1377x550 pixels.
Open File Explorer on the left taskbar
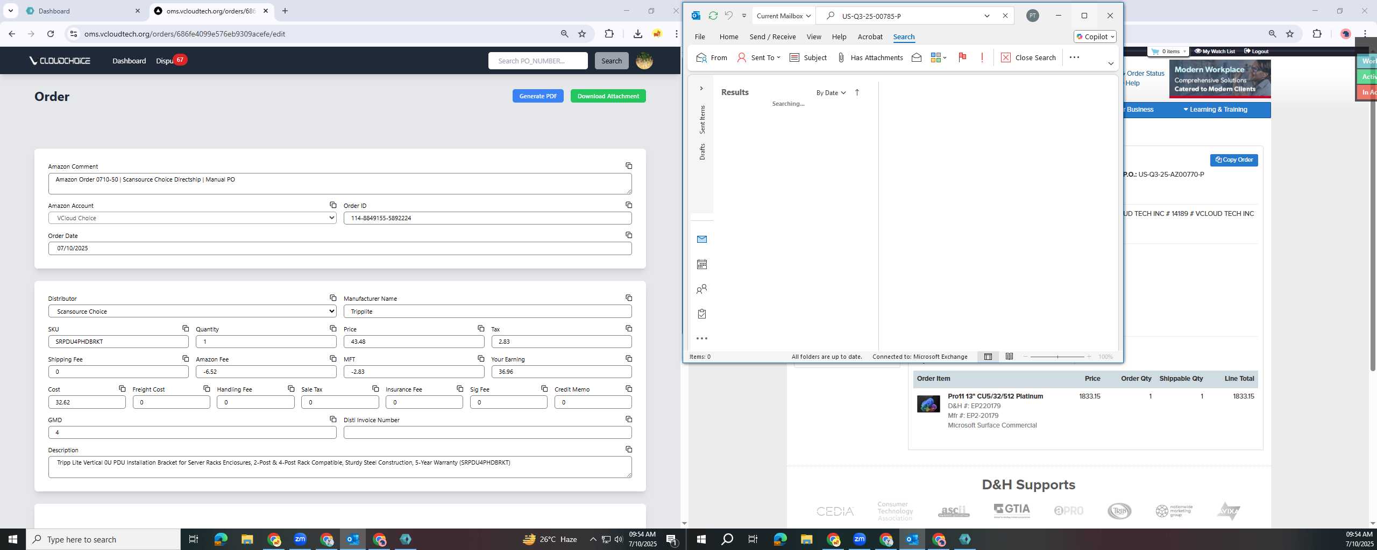247,539
